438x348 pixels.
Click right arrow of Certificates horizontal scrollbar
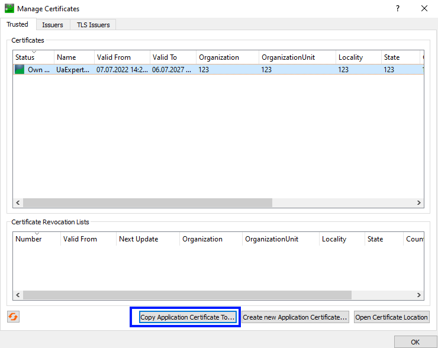point(419,202)
